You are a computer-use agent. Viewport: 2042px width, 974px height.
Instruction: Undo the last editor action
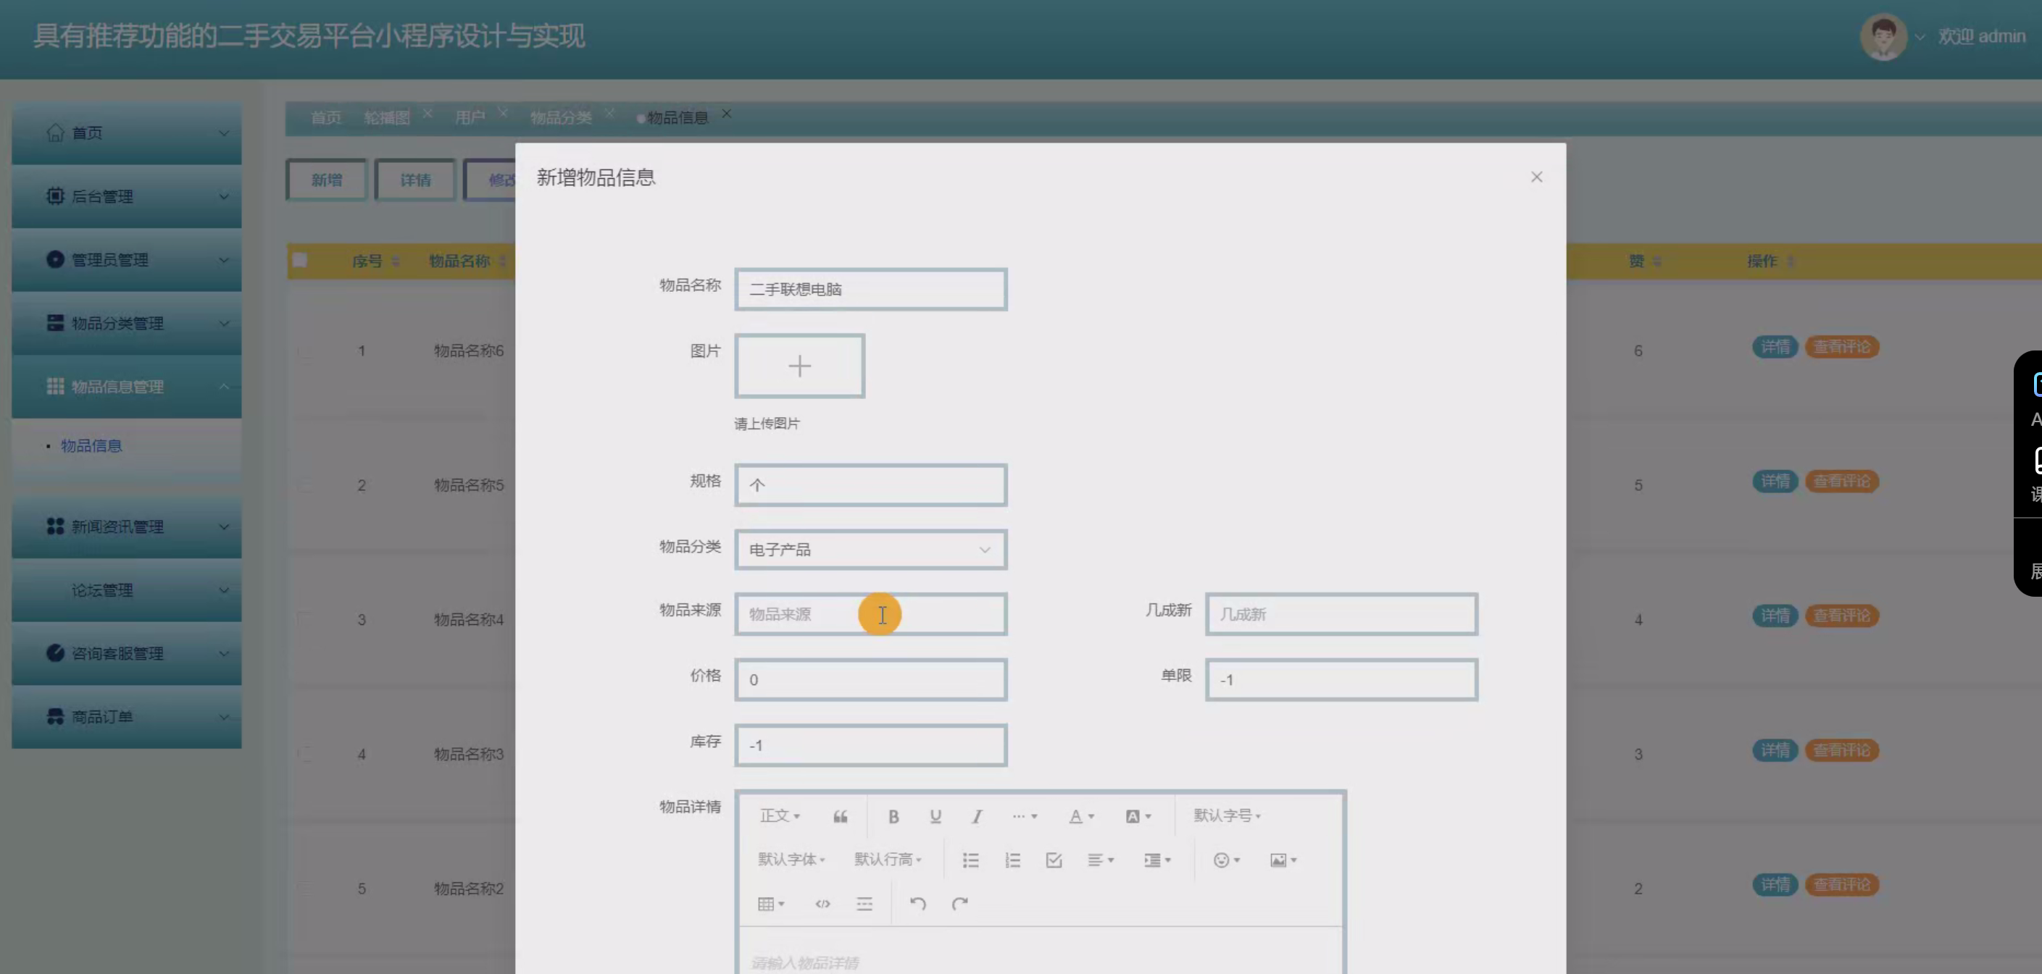(x=918, y=904)
